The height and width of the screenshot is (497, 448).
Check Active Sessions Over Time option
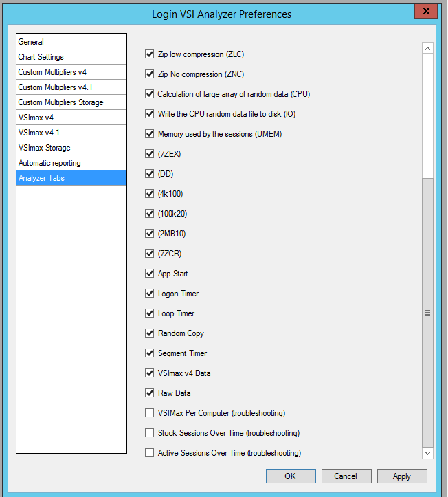(x=149, y=452)
